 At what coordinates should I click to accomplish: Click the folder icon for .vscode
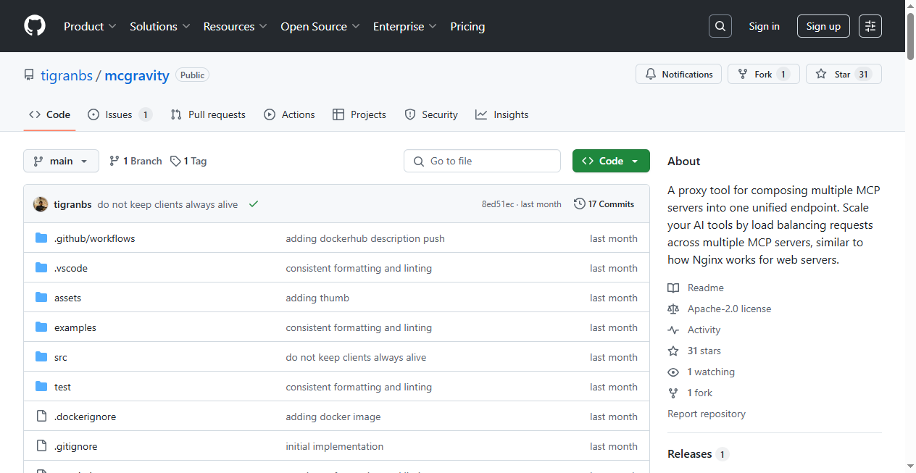pos(41,268)
